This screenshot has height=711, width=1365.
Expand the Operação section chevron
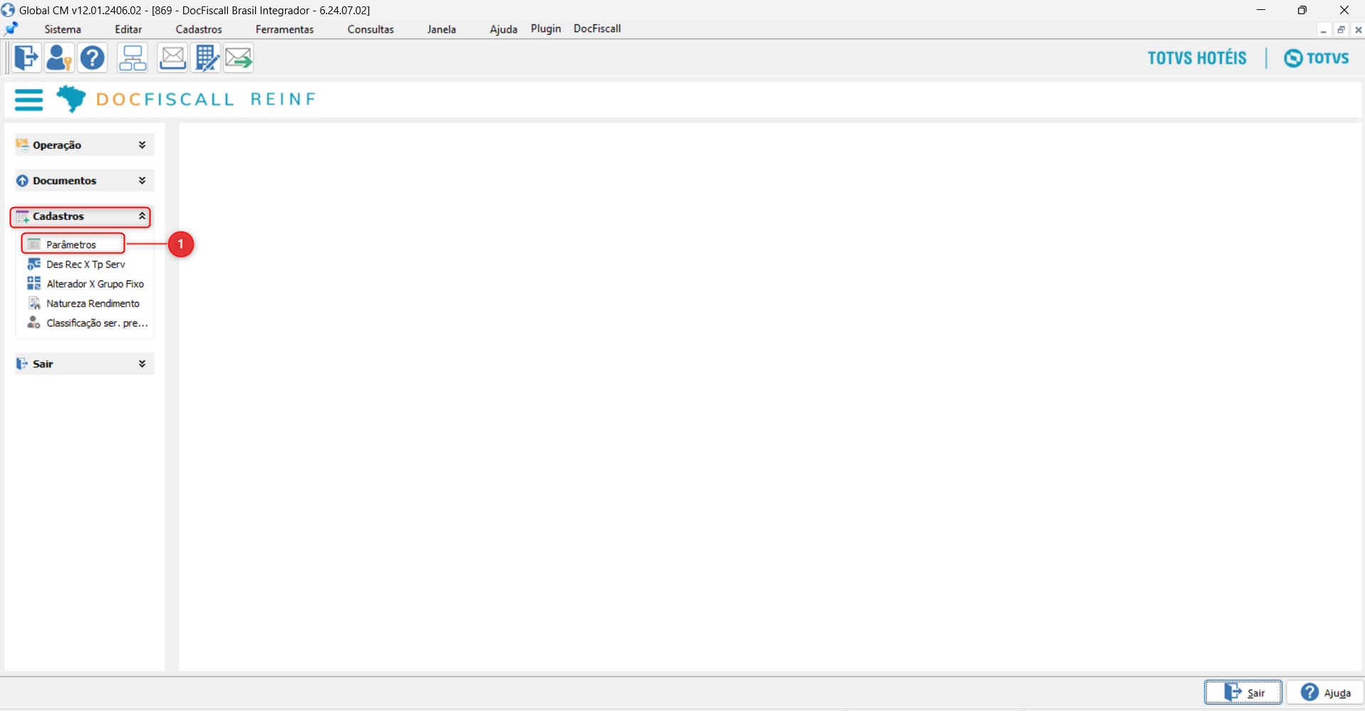click(142, 144)
